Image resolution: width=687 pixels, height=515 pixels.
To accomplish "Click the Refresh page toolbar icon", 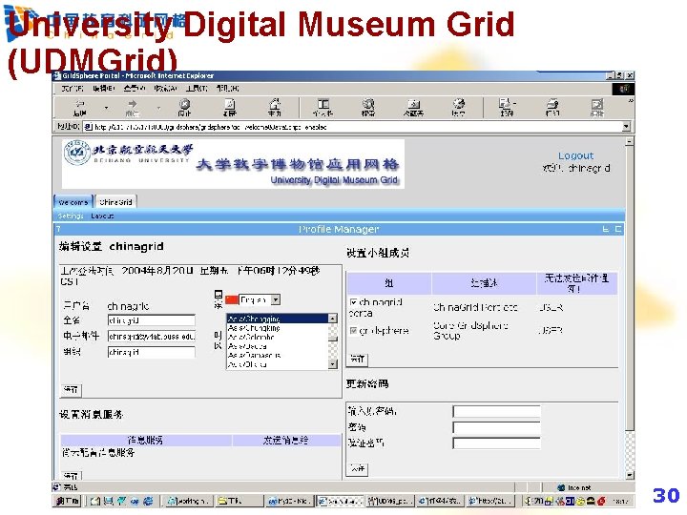I will 230,104.
